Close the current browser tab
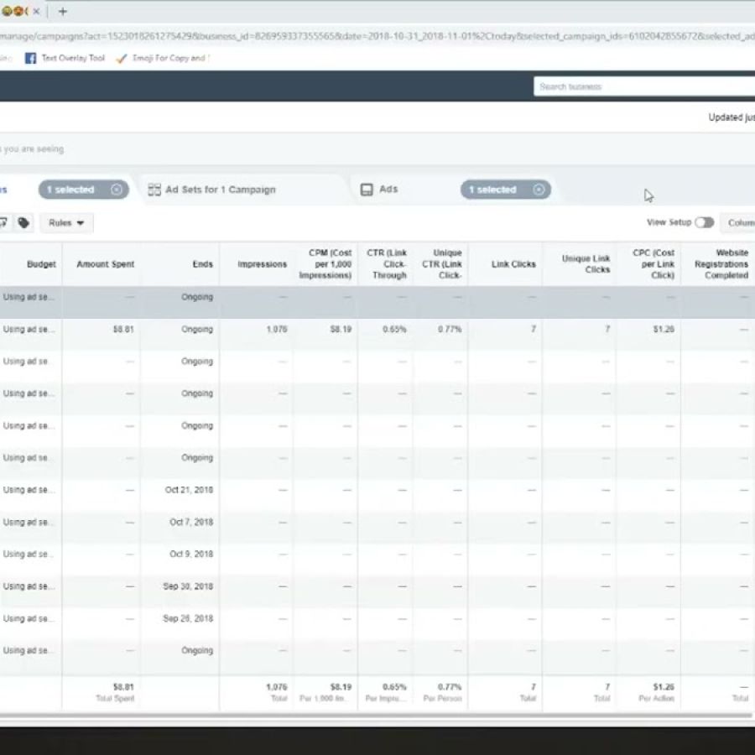Image resolution: width=755 pixels, height=755 pixels. click(x=36, y=12)
